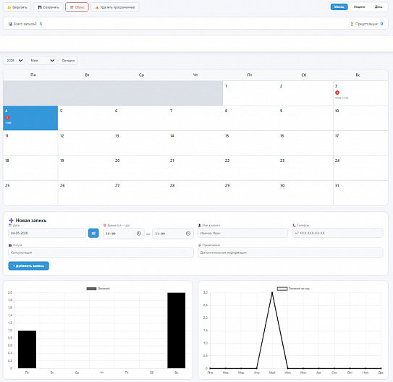Expand the month dropdown showing Май

click(41, 60)
